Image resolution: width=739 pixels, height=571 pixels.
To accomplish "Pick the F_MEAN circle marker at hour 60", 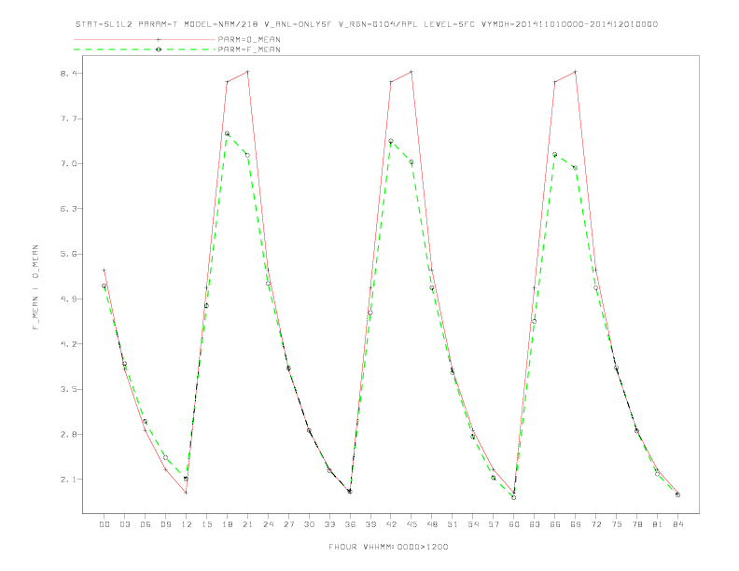I will [x=514, y=497].
